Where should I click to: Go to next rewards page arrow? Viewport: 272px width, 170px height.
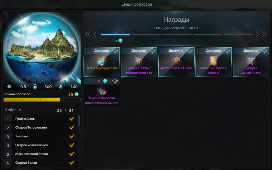(257, 34)
